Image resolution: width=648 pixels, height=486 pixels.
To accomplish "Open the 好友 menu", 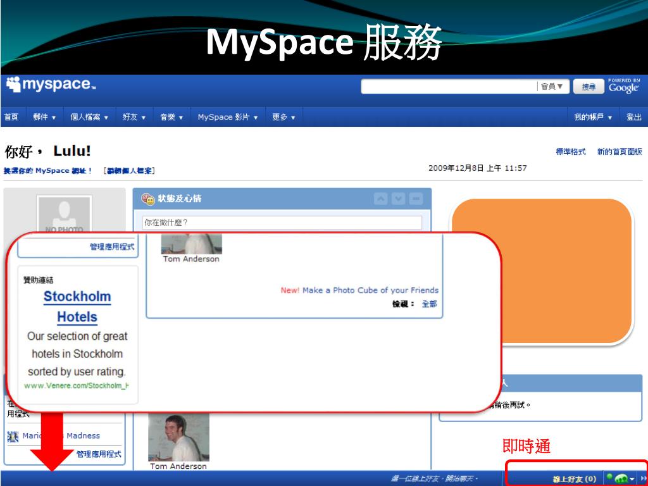I will [134, 117].
